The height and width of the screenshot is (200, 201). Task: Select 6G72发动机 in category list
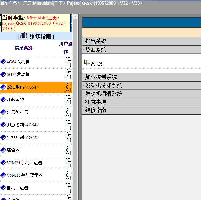click(x=18, y=74)
